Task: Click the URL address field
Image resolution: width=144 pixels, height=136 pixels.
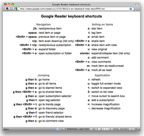Action: coord(76,9)
